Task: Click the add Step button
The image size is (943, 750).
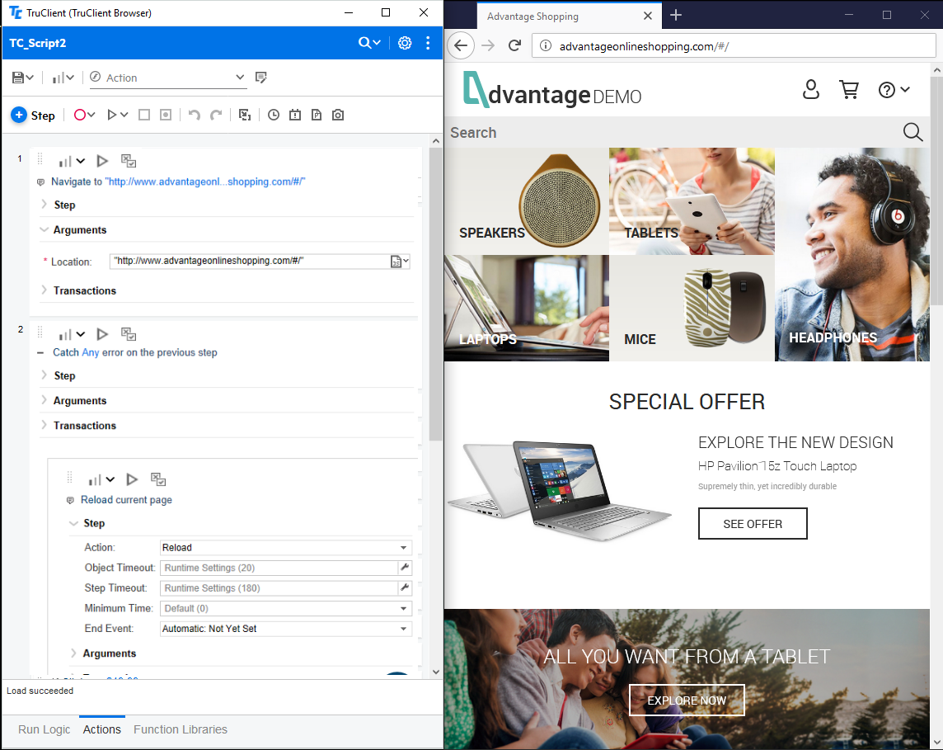Action: pos(33,116)
